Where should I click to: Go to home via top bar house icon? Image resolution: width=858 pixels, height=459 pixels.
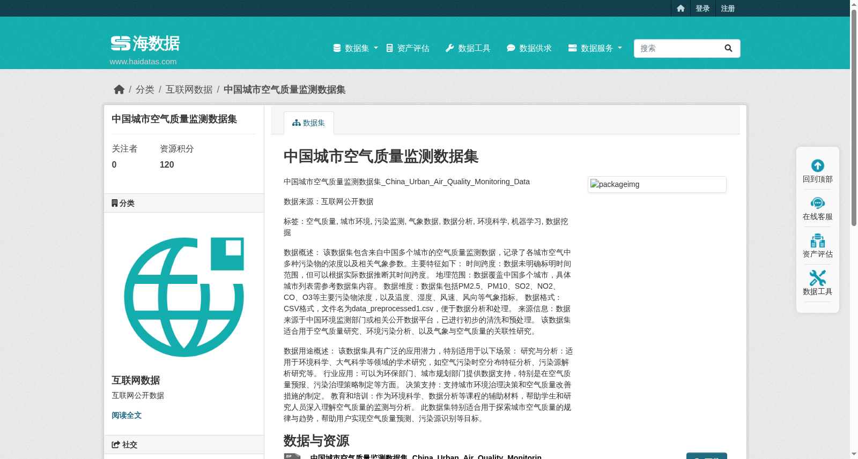(x=681, y=9)
